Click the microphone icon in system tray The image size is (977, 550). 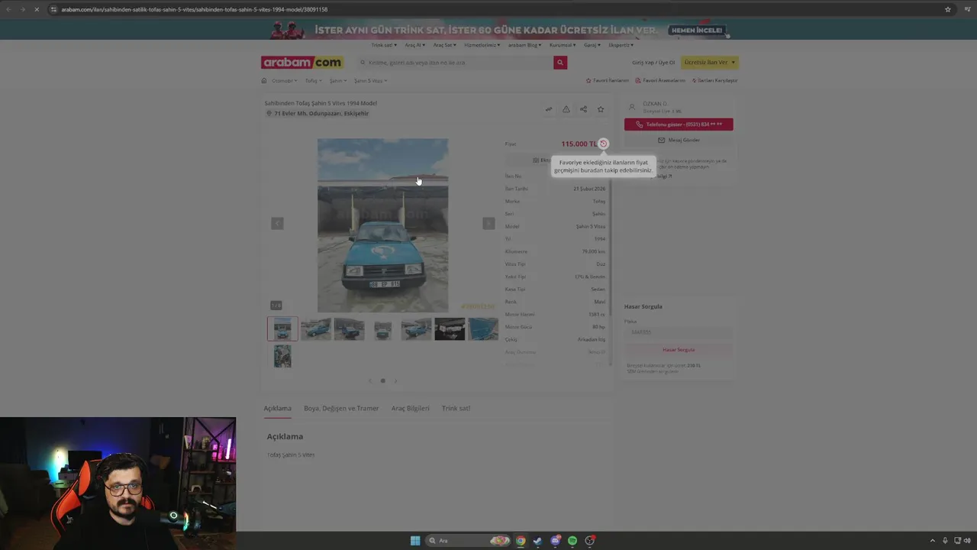[945, 541]
